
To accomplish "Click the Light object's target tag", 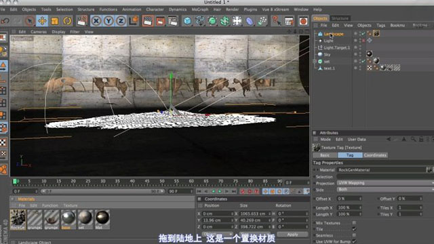I will [370, 41].
